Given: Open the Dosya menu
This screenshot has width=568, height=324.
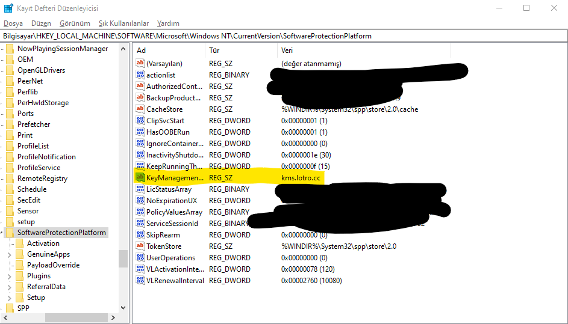Looking at the screenshot, I should click(13, 23).
